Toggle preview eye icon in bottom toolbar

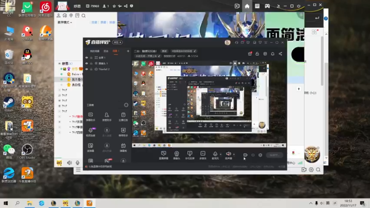tap(253, 155)
